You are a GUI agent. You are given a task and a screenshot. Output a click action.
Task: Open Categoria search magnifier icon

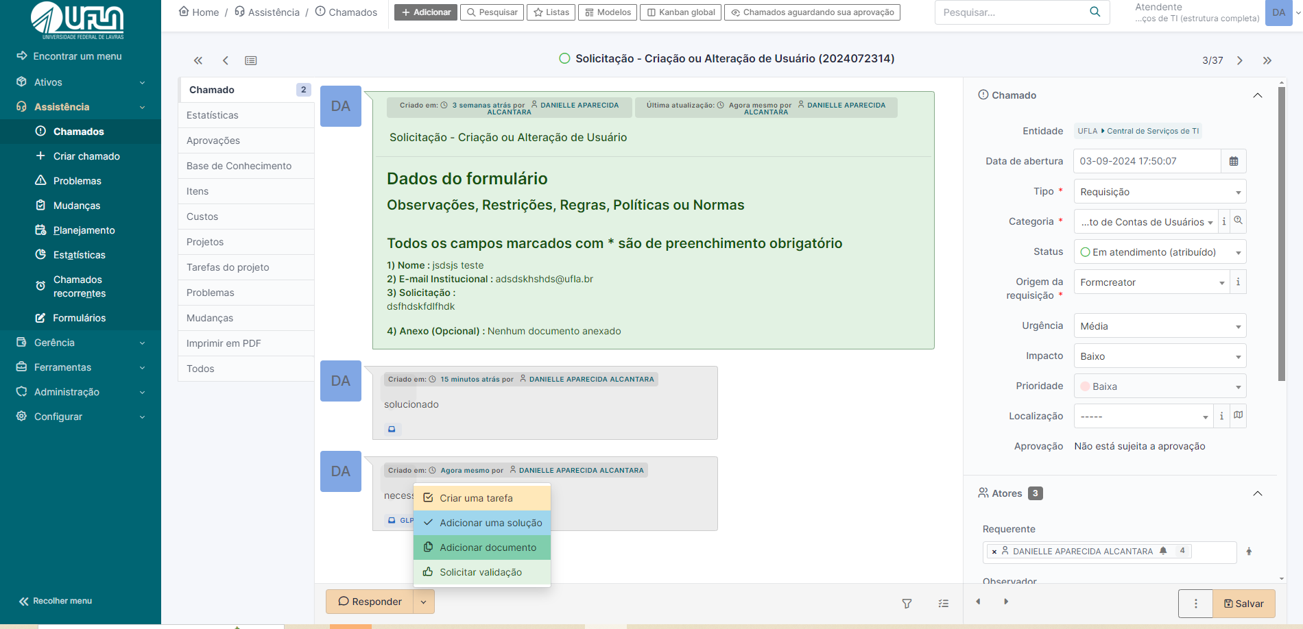pyautogui.click(x=1238, y=221)
